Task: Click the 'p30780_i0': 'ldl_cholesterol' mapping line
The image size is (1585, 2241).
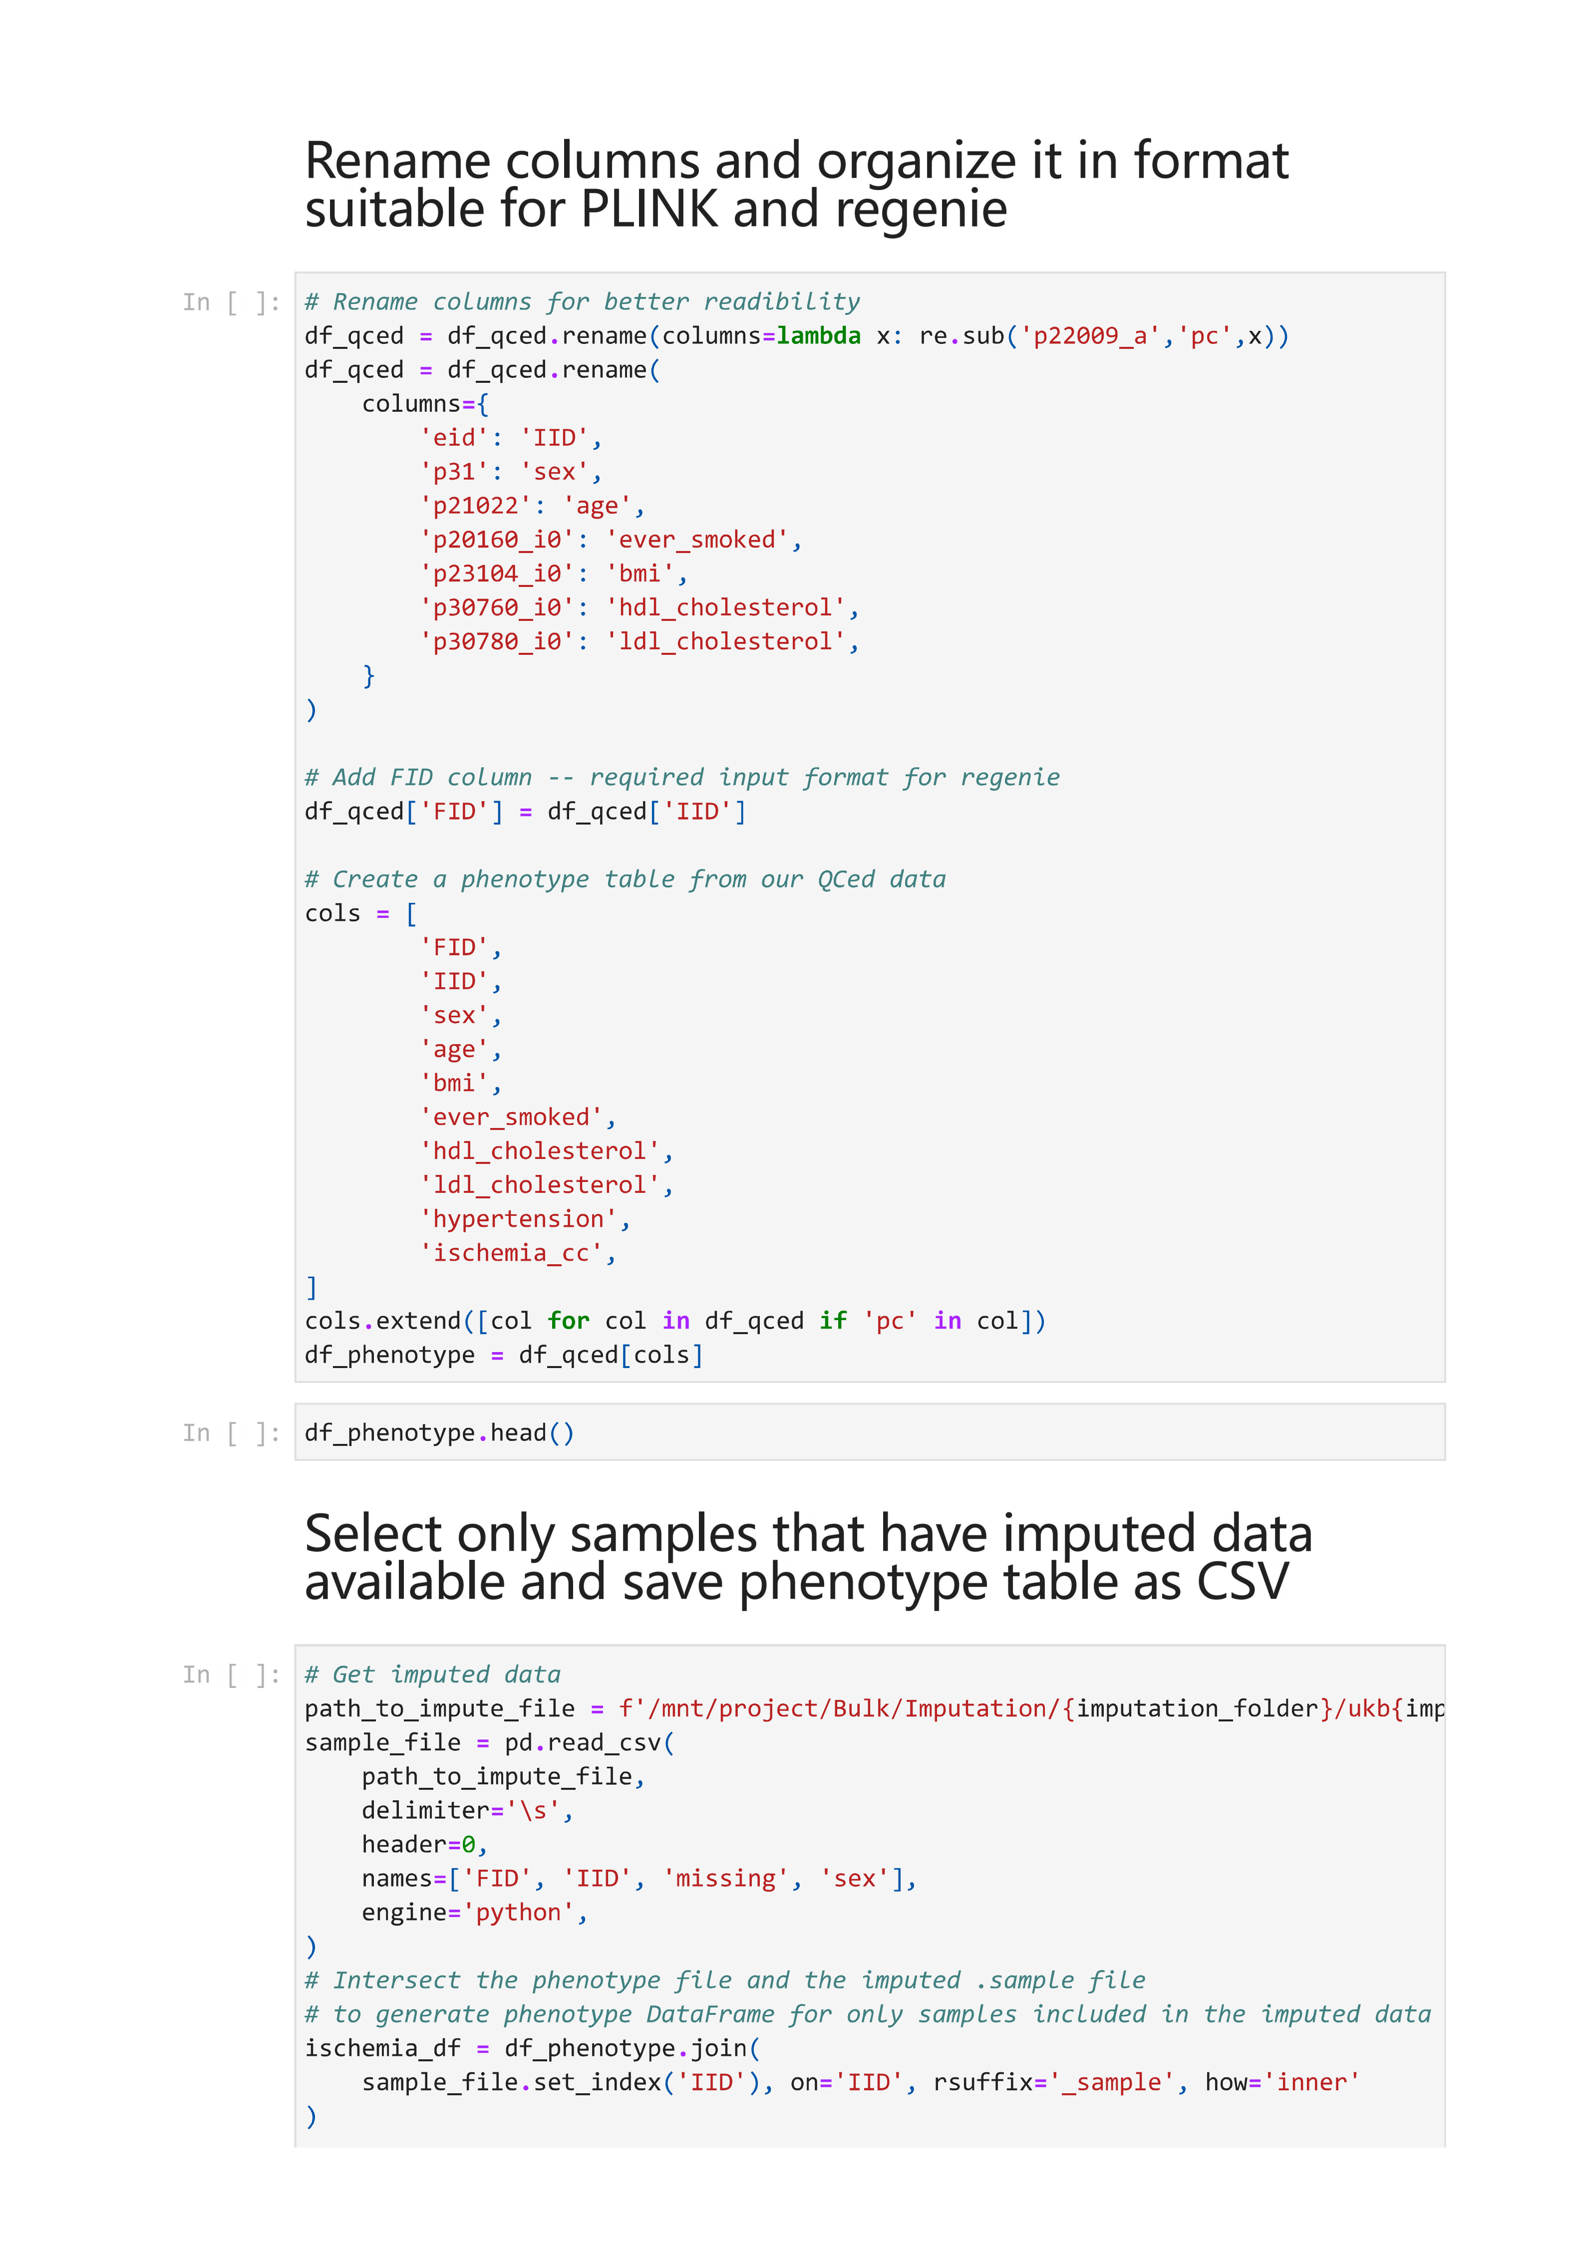Action: pyautogui.click(x=638, y=642)
